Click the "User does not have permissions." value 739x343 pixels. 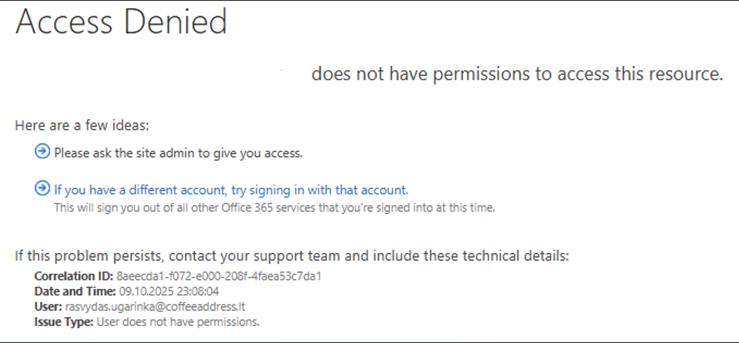(x=178, y=321)
